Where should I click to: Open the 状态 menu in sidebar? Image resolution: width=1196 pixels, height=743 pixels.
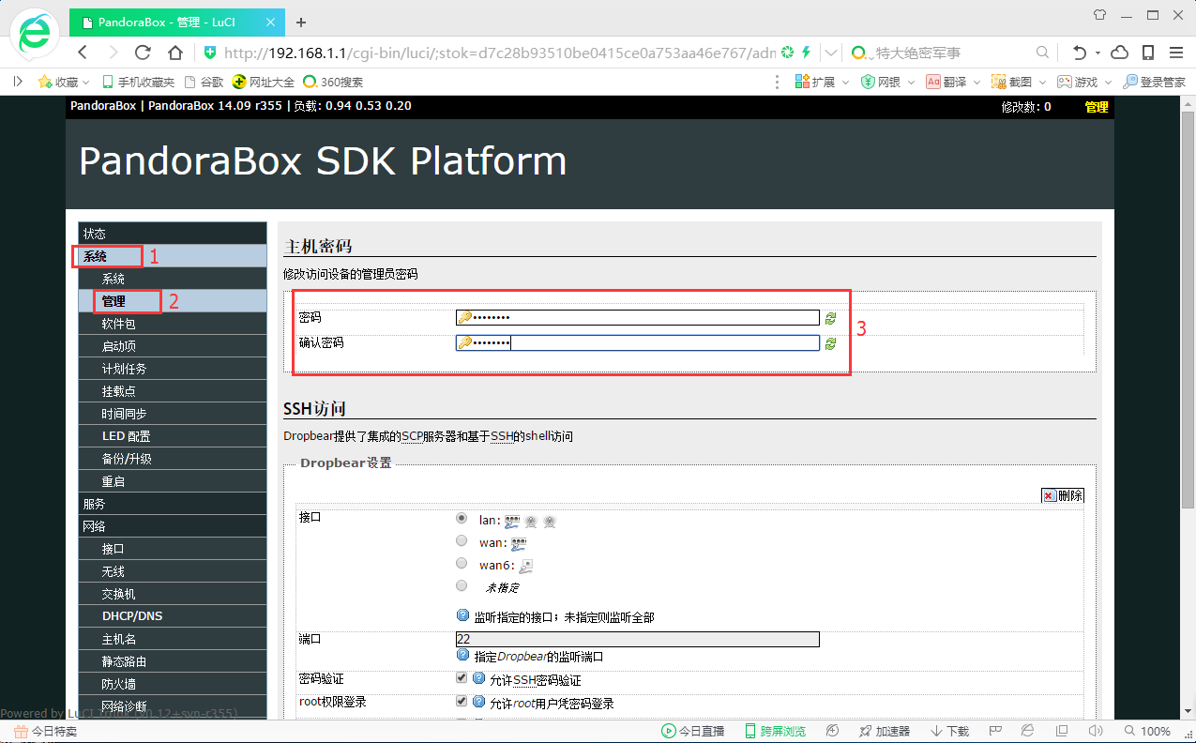coord(173,234)
